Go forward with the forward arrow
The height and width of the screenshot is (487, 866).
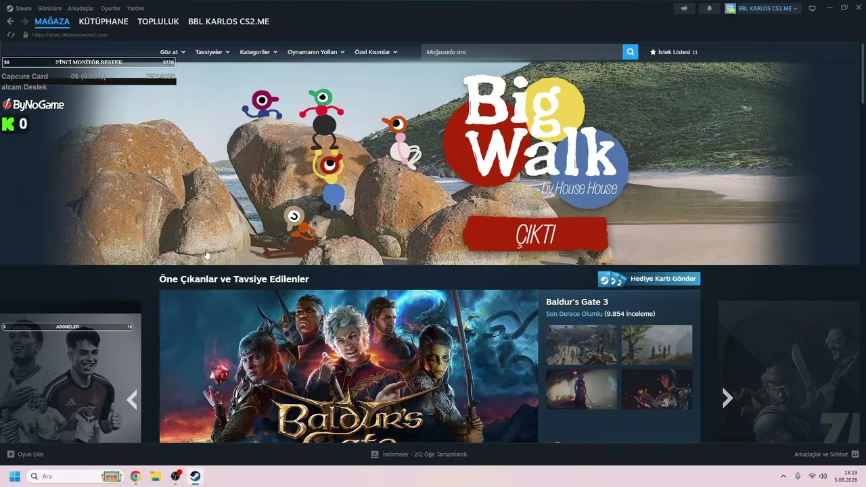point(24,22)
